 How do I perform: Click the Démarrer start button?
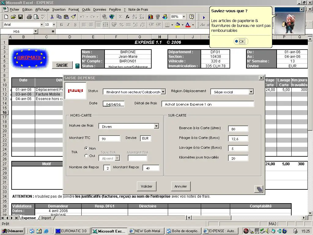pyautogui.click(x=12, y=231)
